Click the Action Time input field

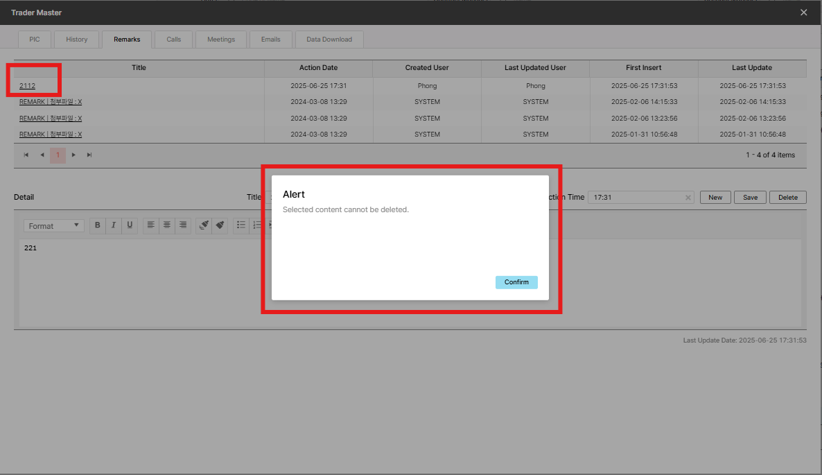[634, 198]
